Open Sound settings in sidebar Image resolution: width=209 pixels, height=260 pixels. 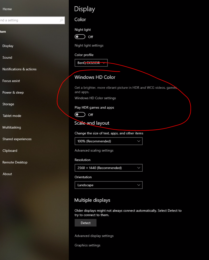coord(7,57)
